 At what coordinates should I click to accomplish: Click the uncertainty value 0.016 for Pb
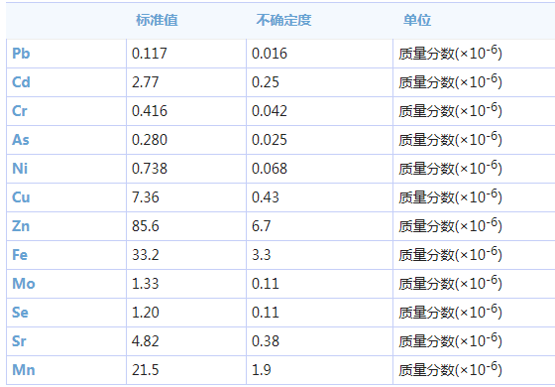(269, 54)
